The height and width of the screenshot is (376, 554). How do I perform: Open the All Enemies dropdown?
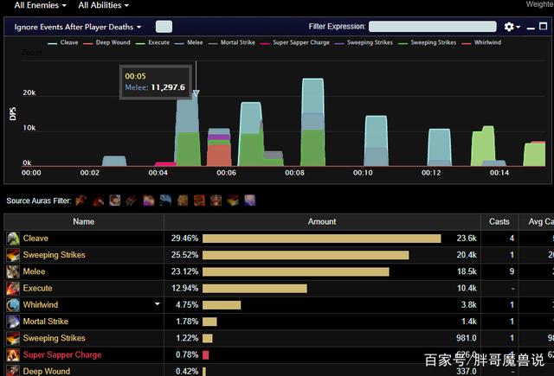(x=40, y=5)
